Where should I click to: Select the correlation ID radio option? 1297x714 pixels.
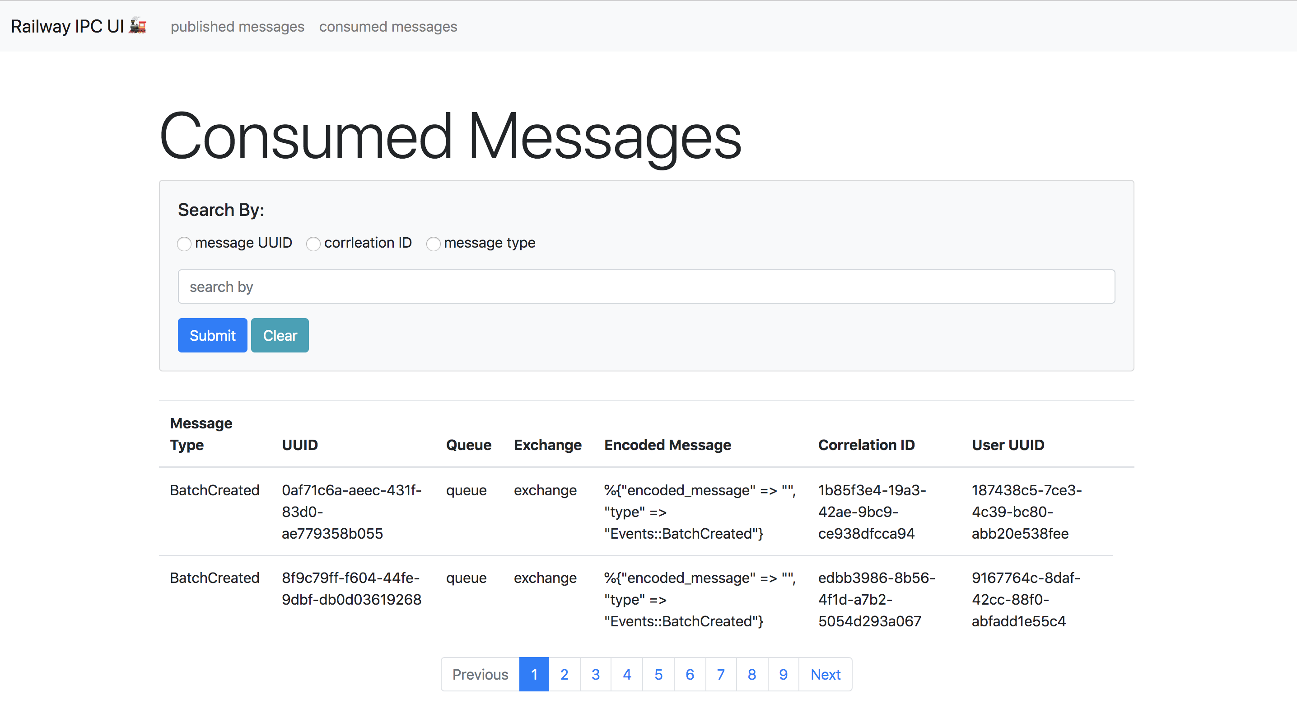(x=313, y=244)
